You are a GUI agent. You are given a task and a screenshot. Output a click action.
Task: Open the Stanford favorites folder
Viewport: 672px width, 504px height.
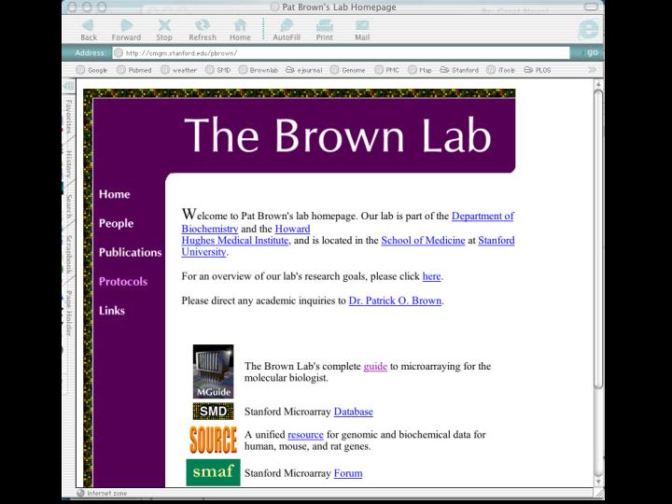point(459,70)
